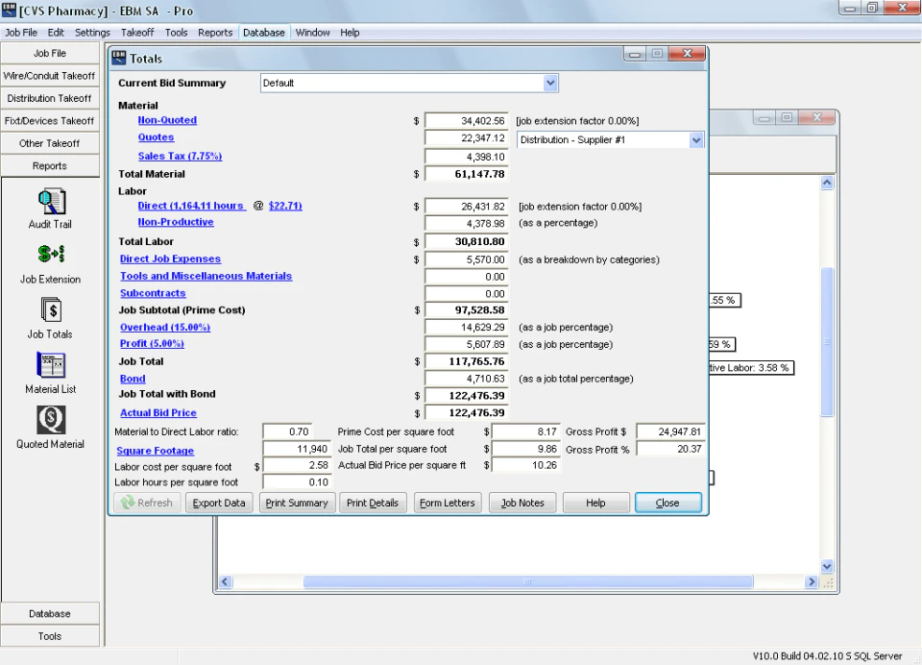922x665 pixels.
Task: Expand the Current Bid Summary dropdown
Action: click(x=549, y=83)
